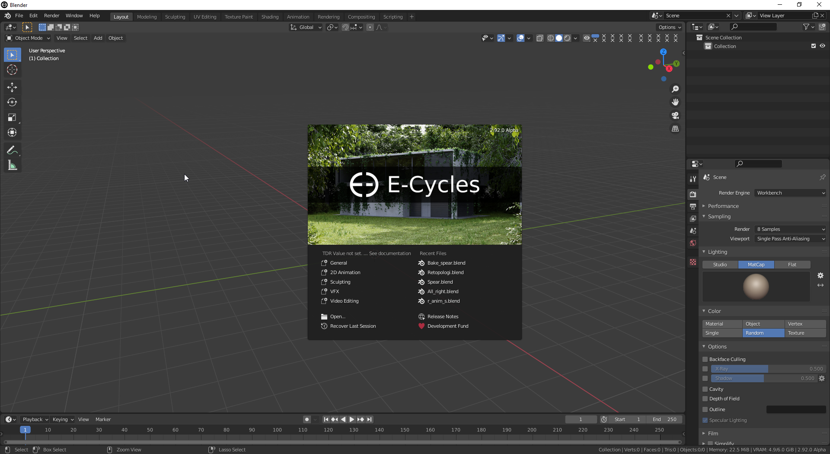
Task: Click the Outline color swatch
Action: 796,409
